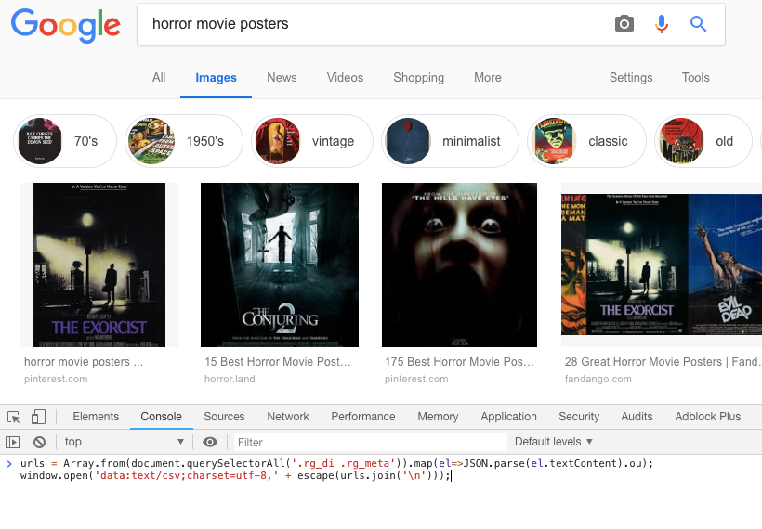Screen dimensions: 762x529
Task: Open the DevTools Audits tab
Action: tap(637, 417)
